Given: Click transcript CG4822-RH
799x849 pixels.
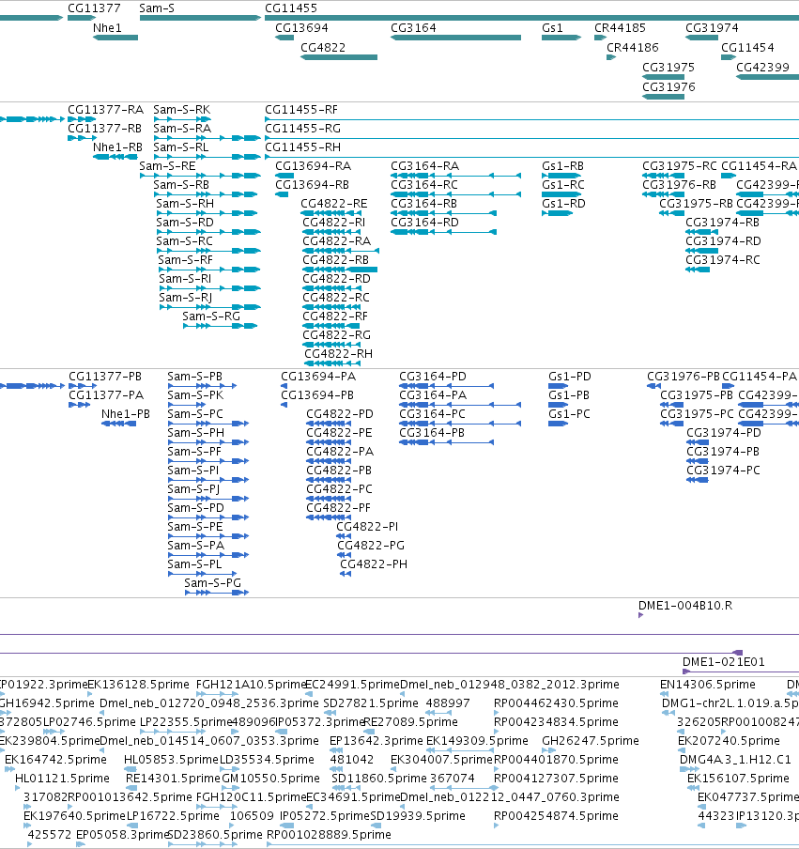Looking at the screenshot, I should pos(338,353).
